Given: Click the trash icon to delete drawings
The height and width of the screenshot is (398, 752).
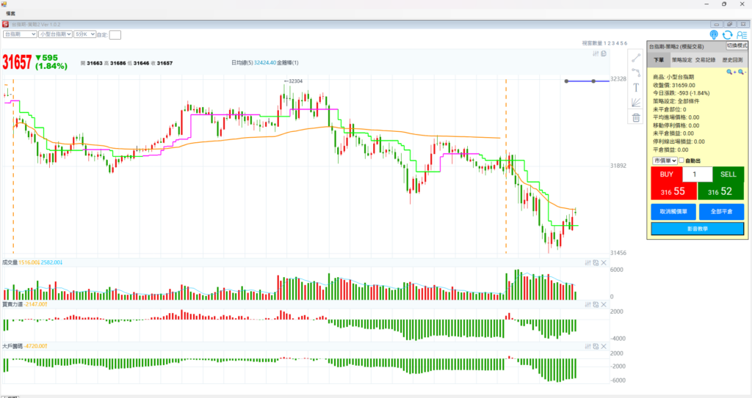Looking at the screenshot, I should tap(636, 117).
